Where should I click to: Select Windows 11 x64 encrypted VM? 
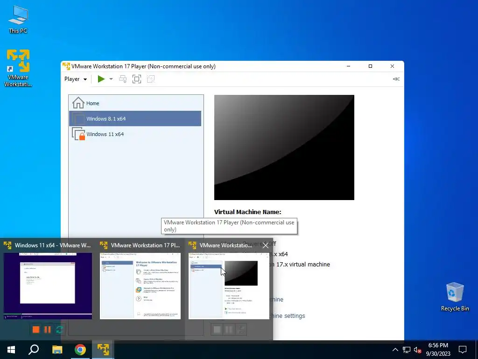pos(135,134)
